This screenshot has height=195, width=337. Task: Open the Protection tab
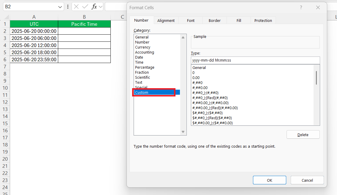click(x=263, y=21)
